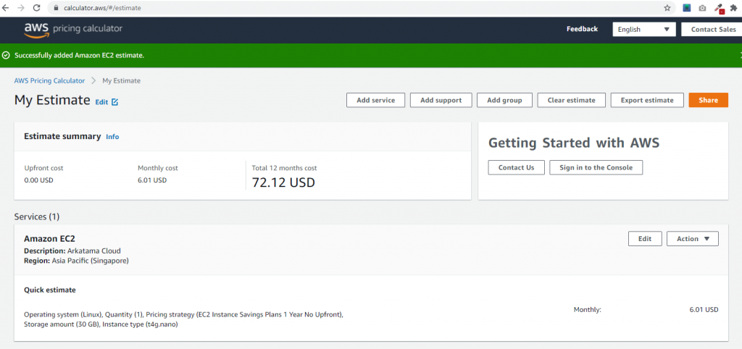Image resolution: width=742 pixels, height=349 pixels.
Task: Click the Add service button
Action: (x=376, y=100)
